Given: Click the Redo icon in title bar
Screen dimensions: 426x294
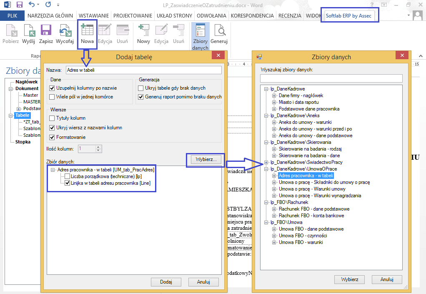Looking at the screenshot, I should (x=48, y=4).
